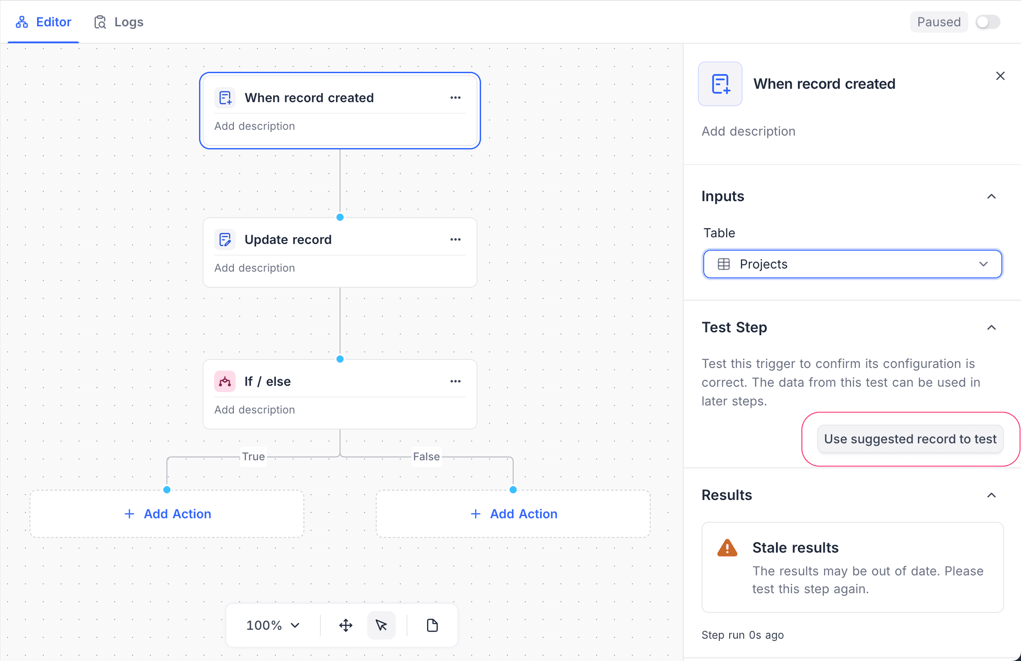Open the Projects table dropdown

tap(984, 264)
